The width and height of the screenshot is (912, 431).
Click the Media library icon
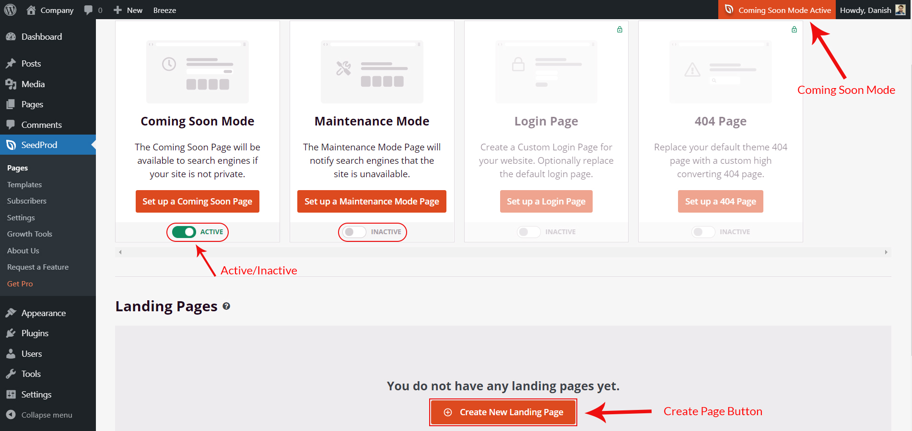tap(11, 84)
